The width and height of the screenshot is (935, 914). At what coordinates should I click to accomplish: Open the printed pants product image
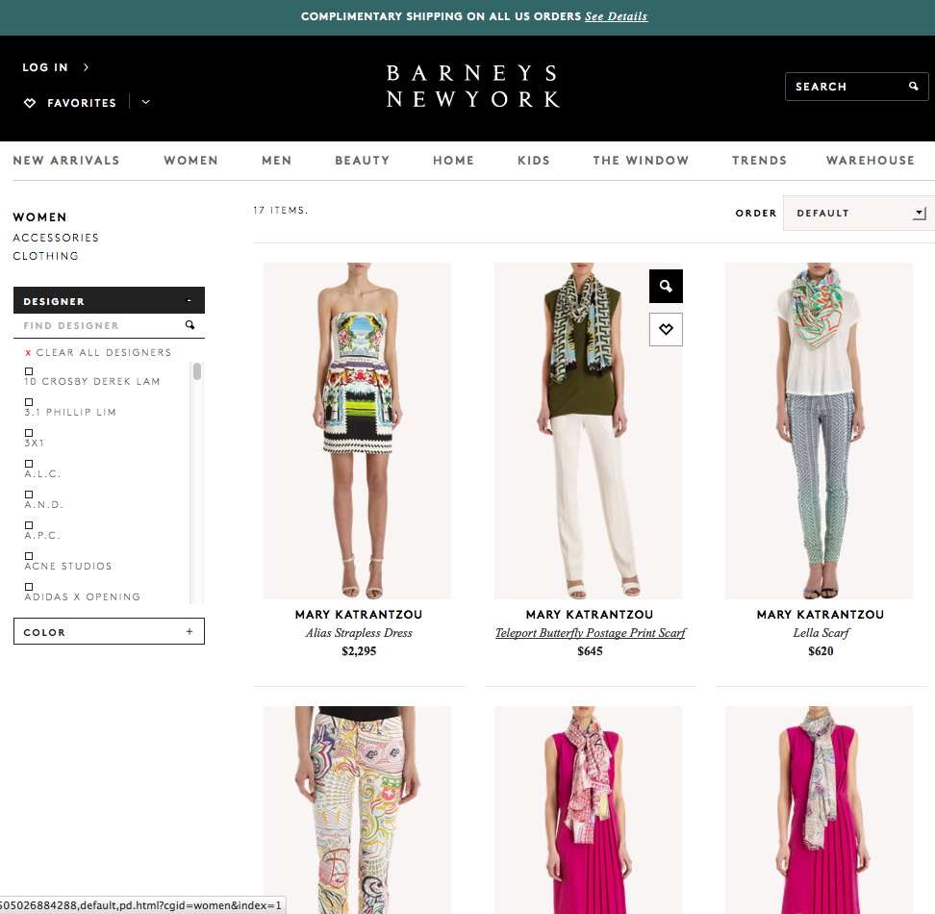[x=357, y=810]
